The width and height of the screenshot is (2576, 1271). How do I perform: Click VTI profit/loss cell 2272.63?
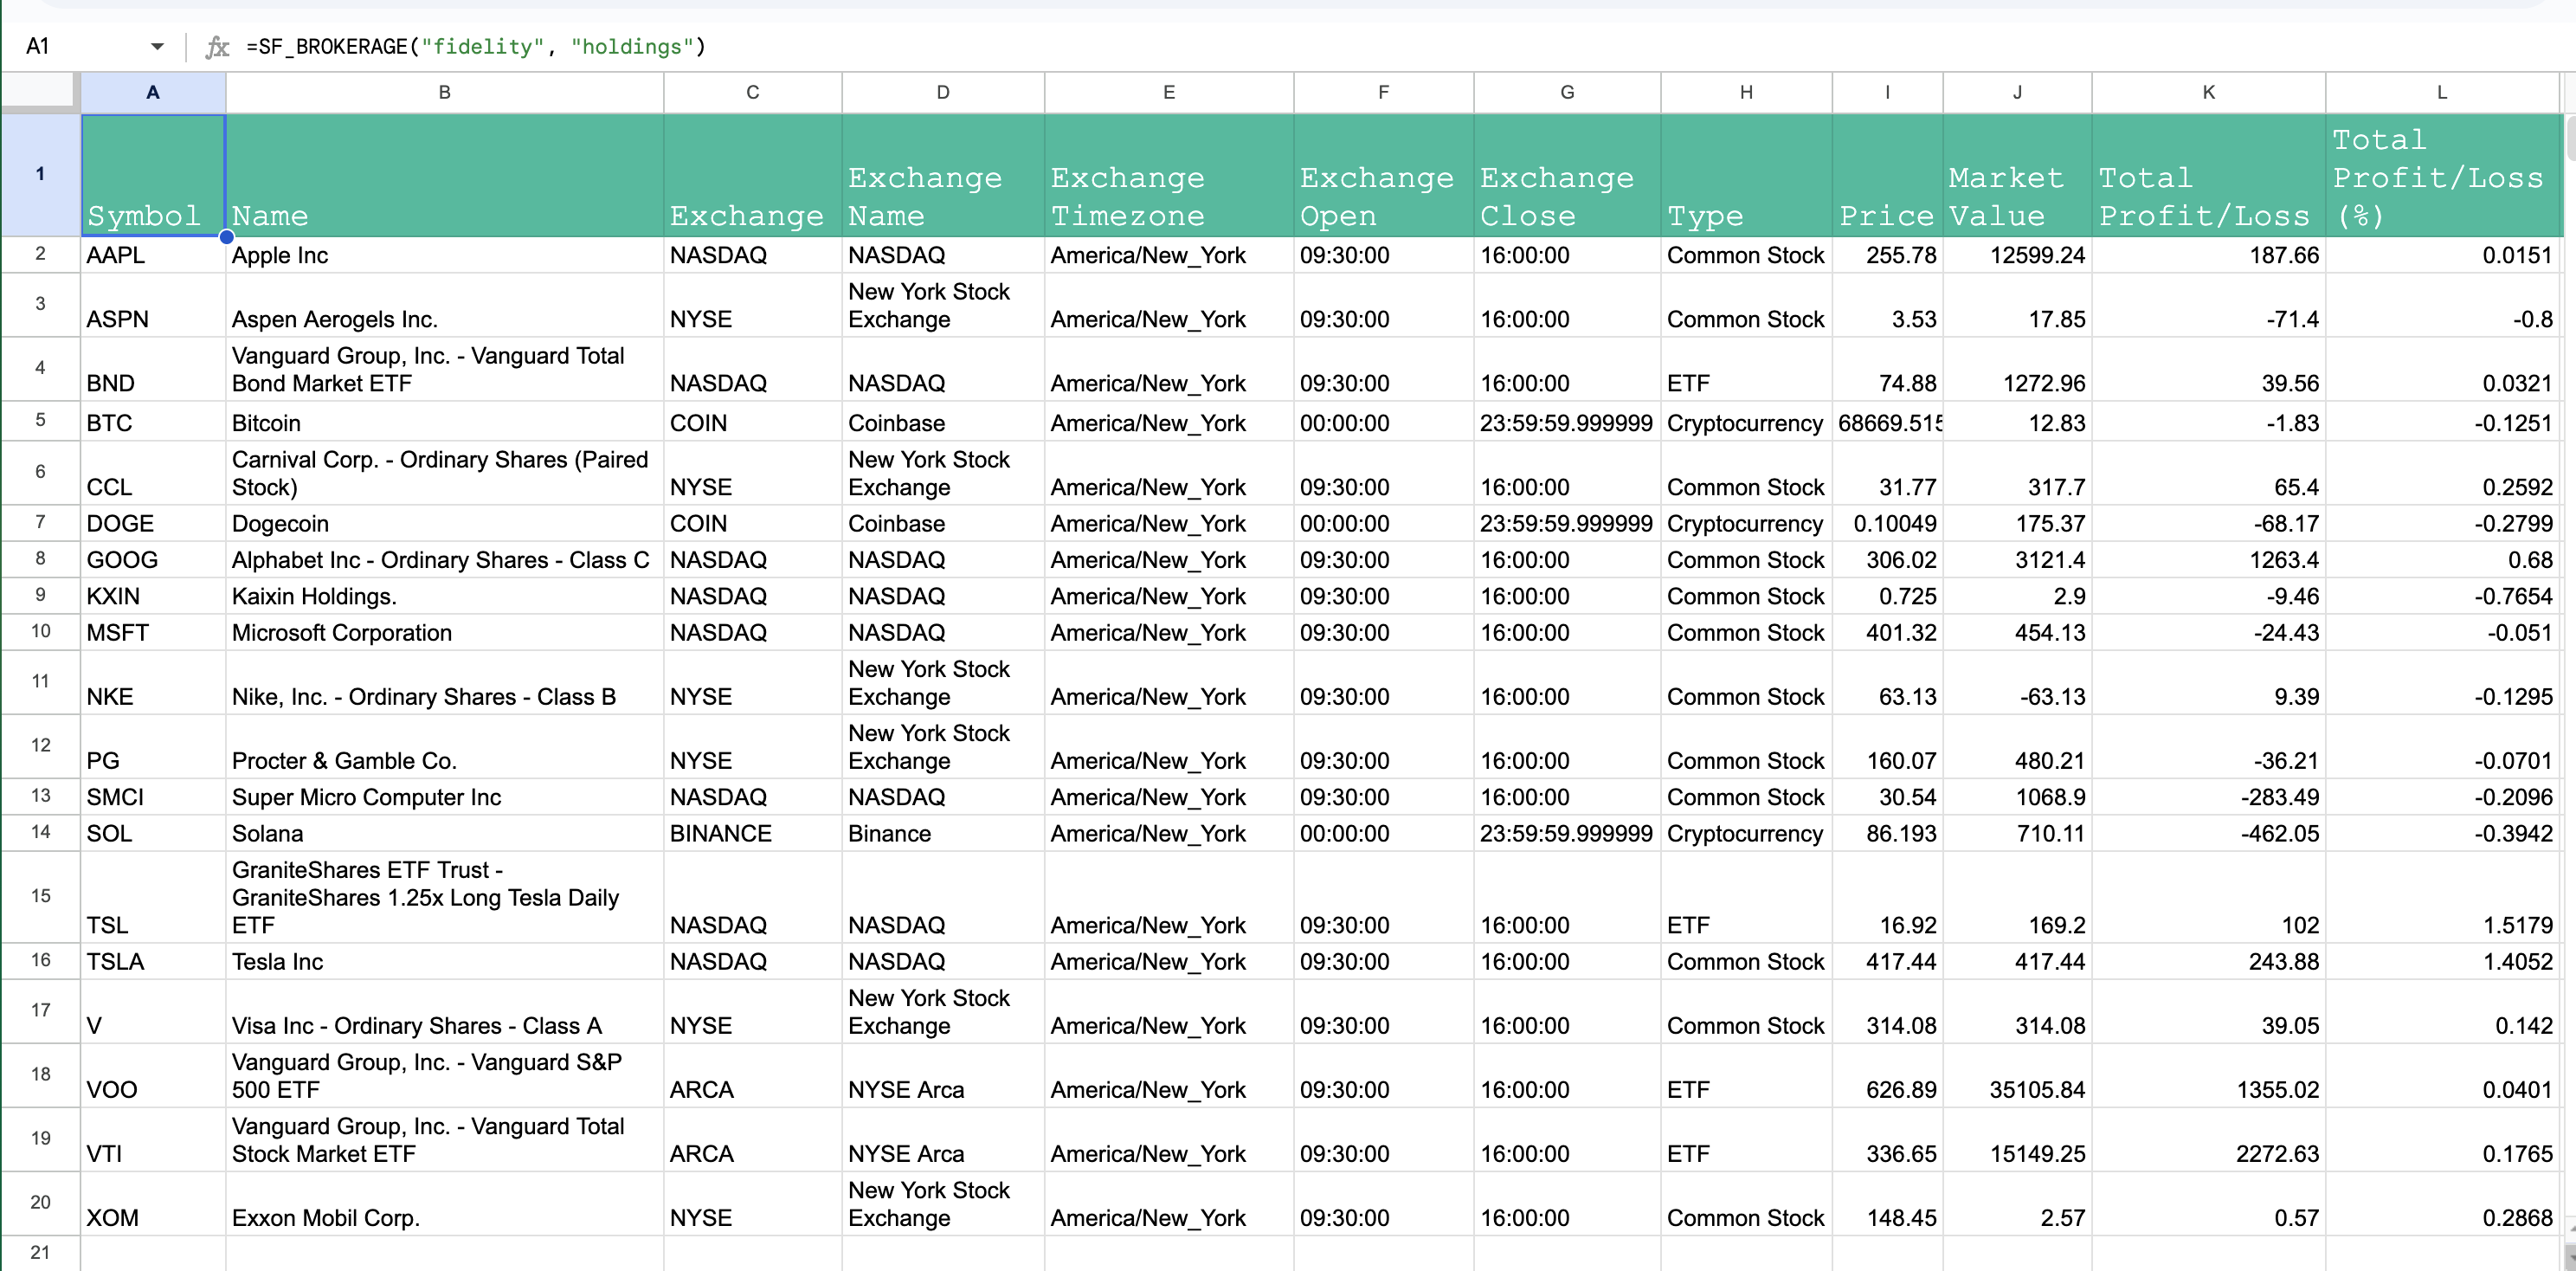(x=2208, y=1139)
